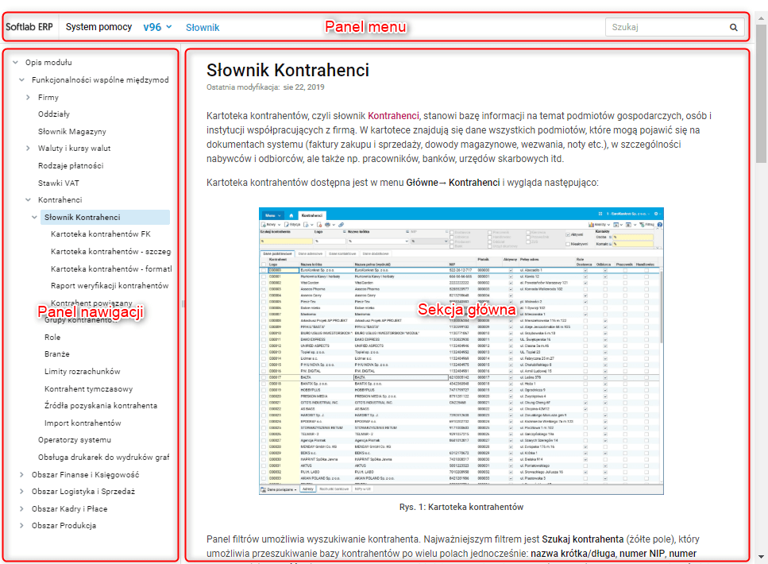The height and width of the screenshot is (564, 768).
Task: Click the page vertical scrollbar thumb
Action: click(761, 93)
